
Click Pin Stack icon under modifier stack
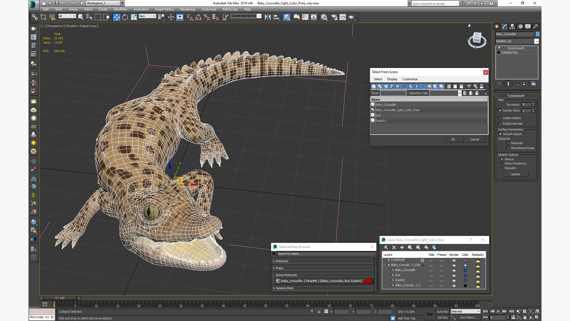pos(499,84)
